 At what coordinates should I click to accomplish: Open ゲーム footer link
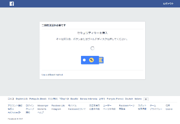pyautogui.click(x=153, y=106)
